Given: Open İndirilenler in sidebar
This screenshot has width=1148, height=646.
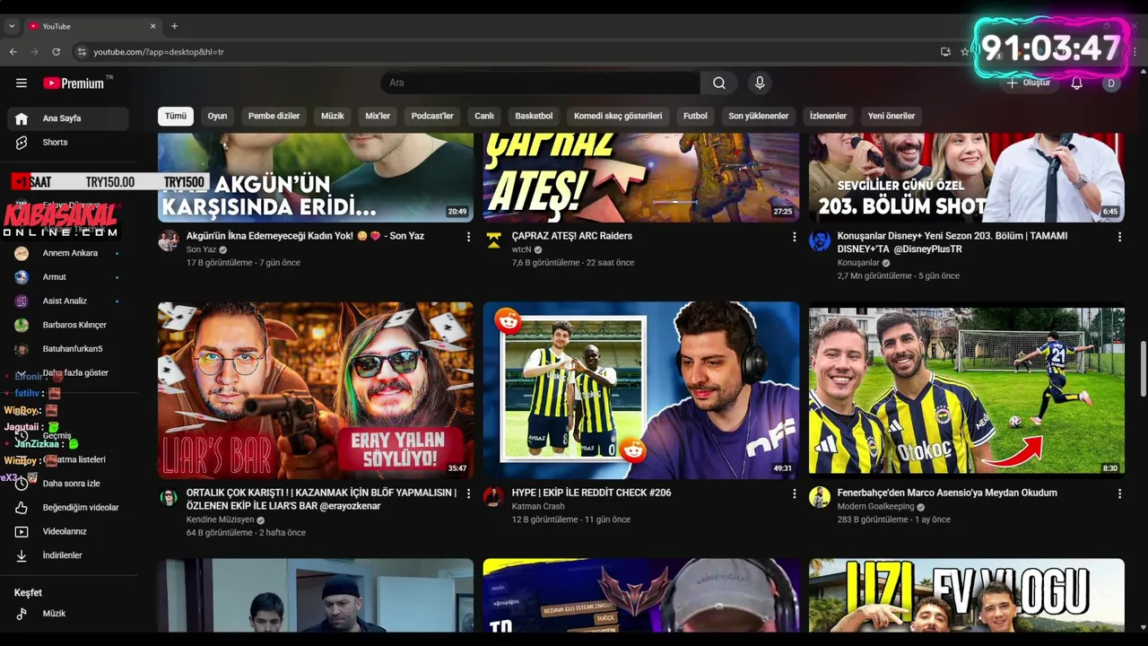Looking at the screenshot, I should click(68, 555).
